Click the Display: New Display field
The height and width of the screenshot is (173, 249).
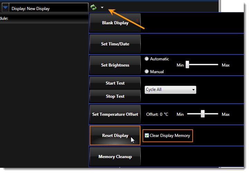pyautogui.click(x=48, y=8)
